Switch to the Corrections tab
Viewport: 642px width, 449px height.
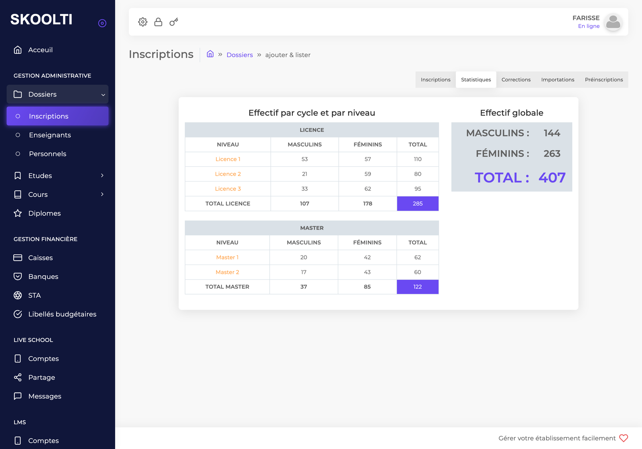pyautogui.click(x=516, y=79)
